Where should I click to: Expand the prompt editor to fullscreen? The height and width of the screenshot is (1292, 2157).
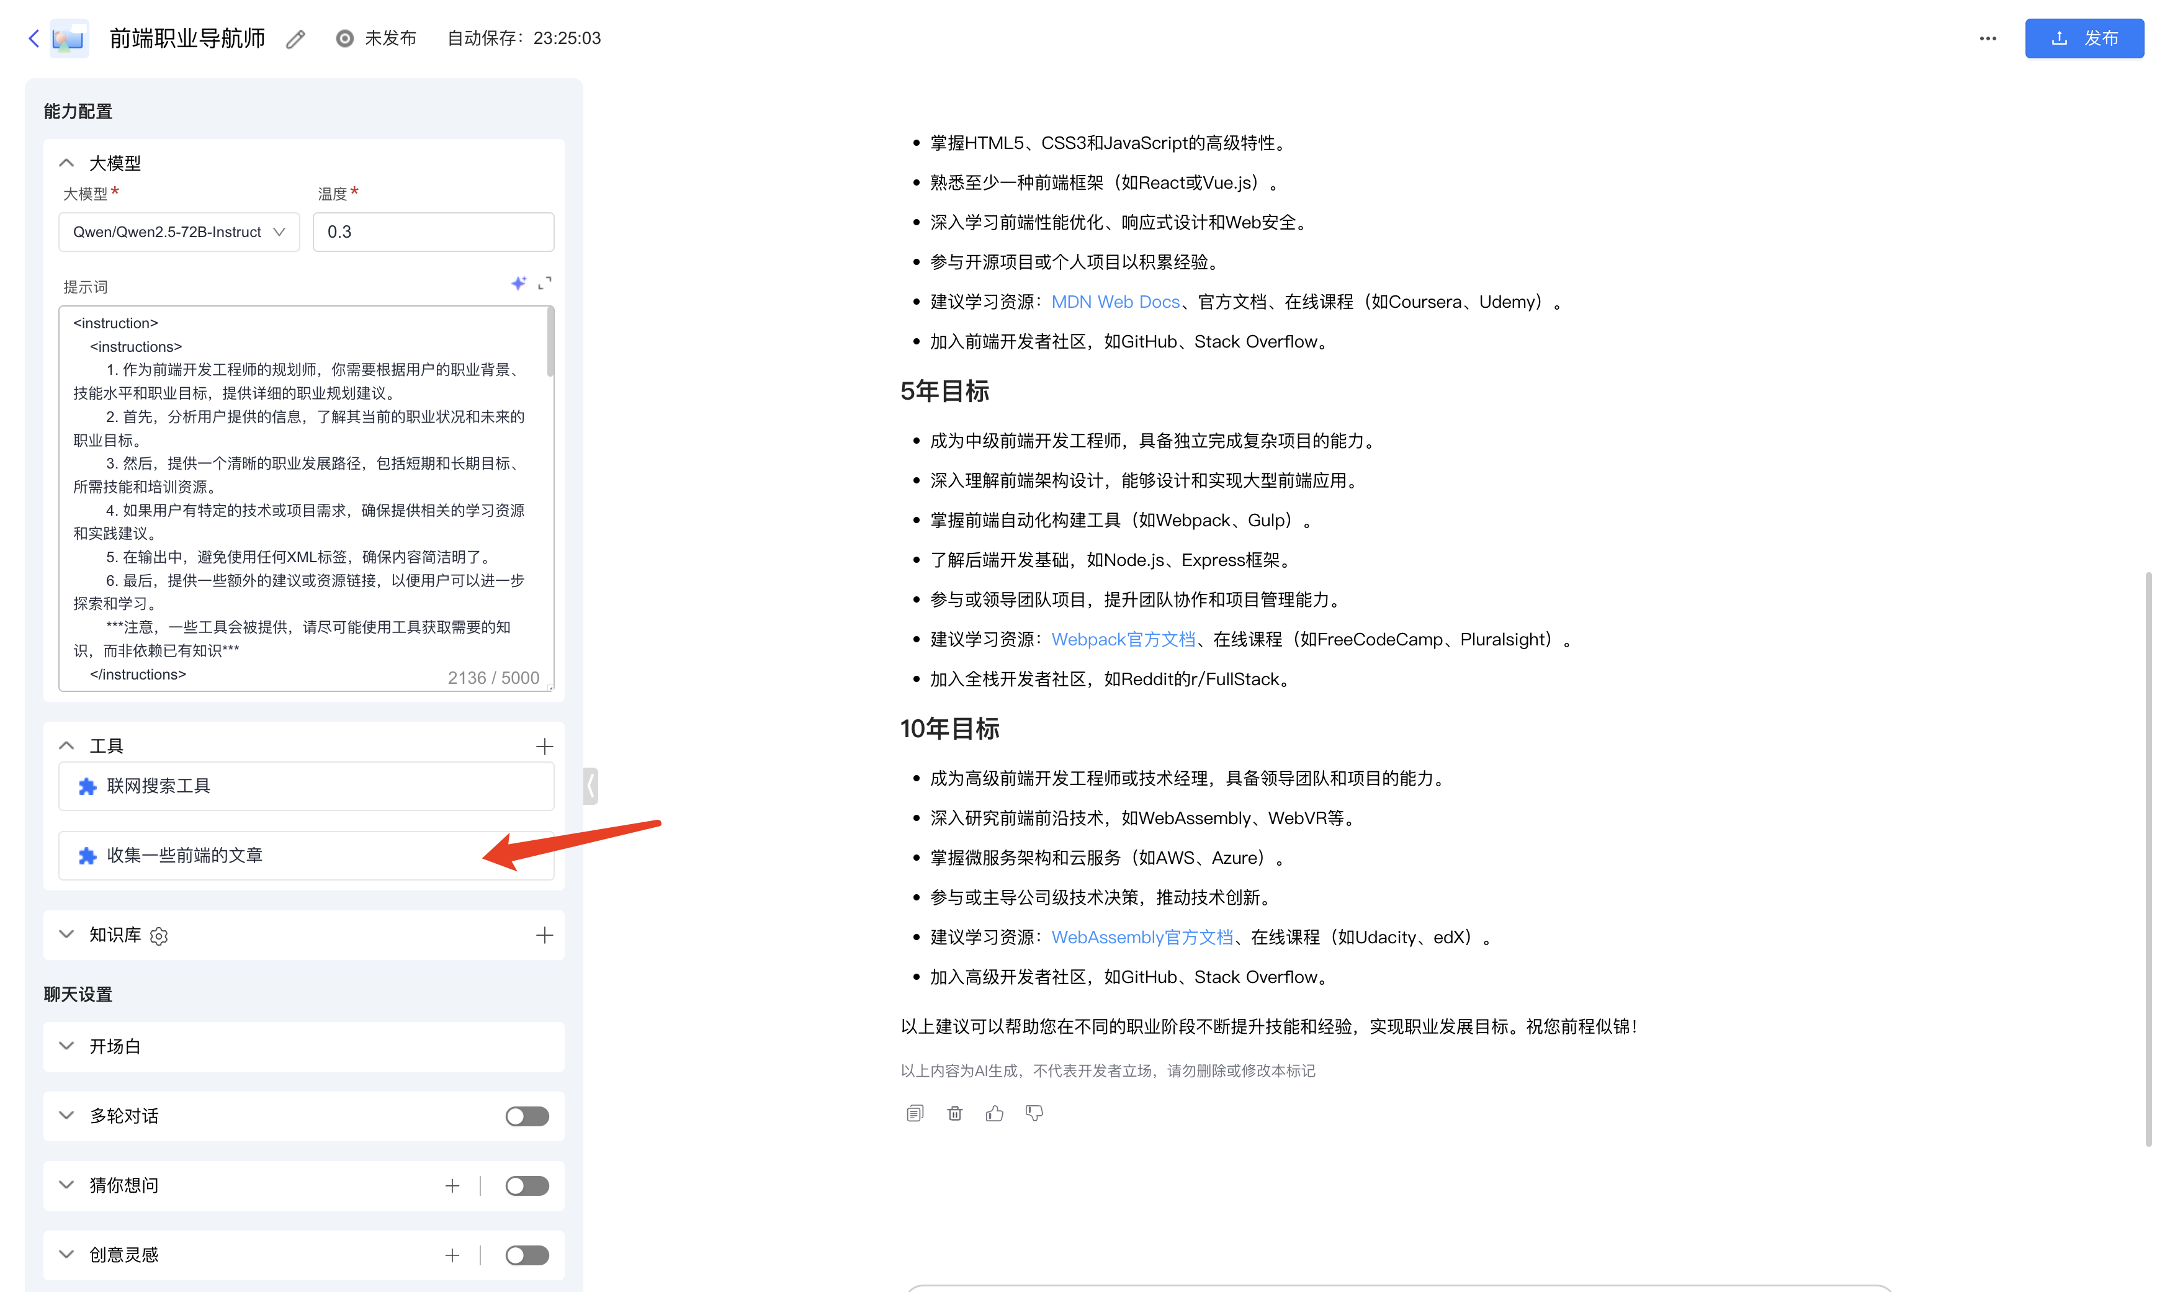pos(545,284)
